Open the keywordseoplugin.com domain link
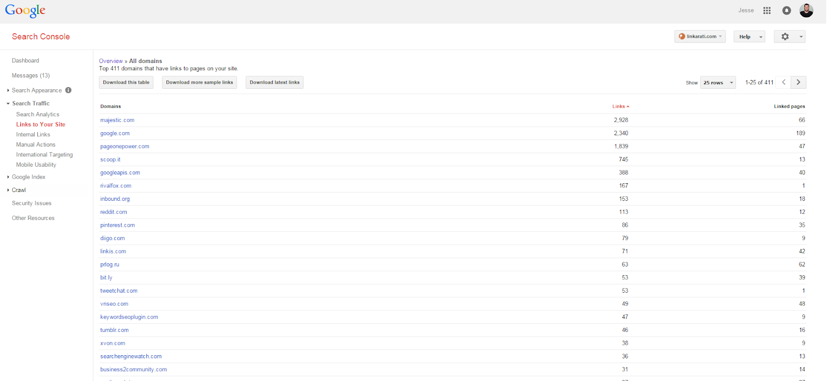 pos(129,317)
